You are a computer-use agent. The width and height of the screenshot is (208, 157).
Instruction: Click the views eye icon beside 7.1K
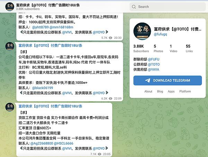pyautogui.click(x=99, y=154)
